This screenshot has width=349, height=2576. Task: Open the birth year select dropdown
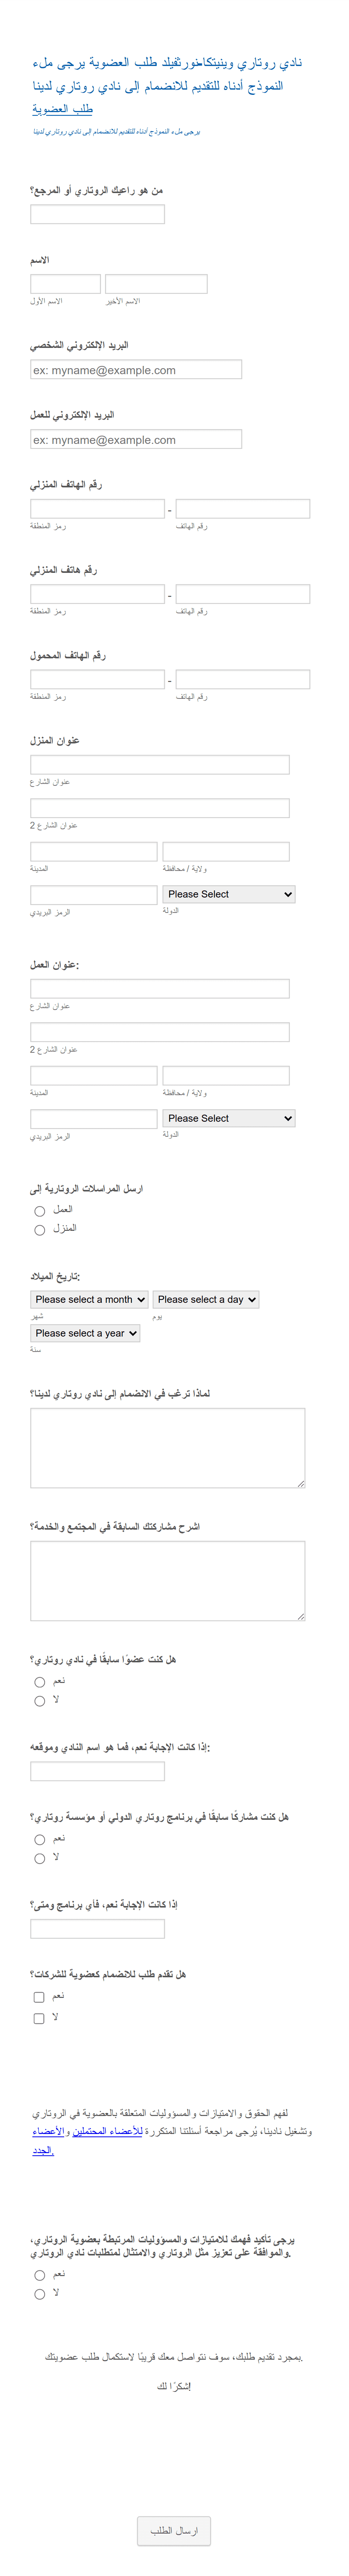tap(85, 1333)
